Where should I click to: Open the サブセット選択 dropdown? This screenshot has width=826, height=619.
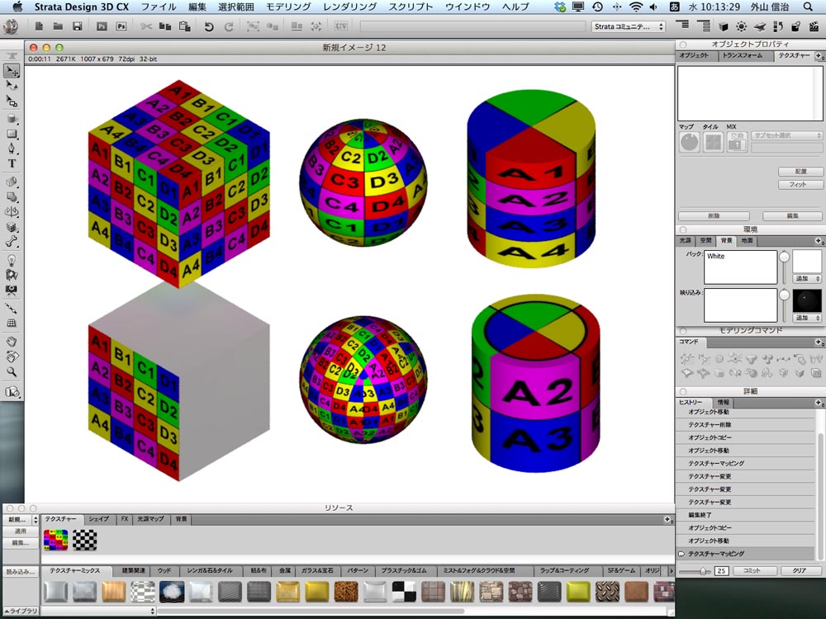(786, 136)
